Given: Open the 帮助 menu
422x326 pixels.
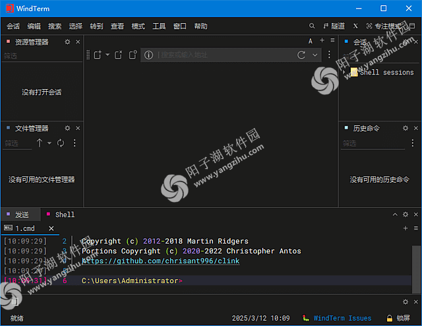Looking at the screenshot, I should [x=200, y=26].
